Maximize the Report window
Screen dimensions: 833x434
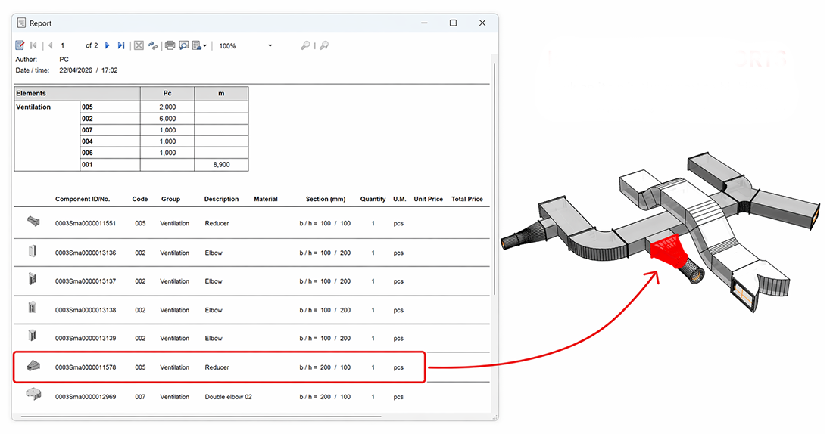[453, 23]
